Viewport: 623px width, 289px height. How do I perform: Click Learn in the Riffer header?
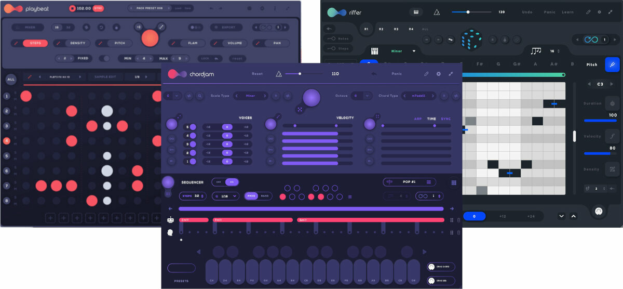568,12
